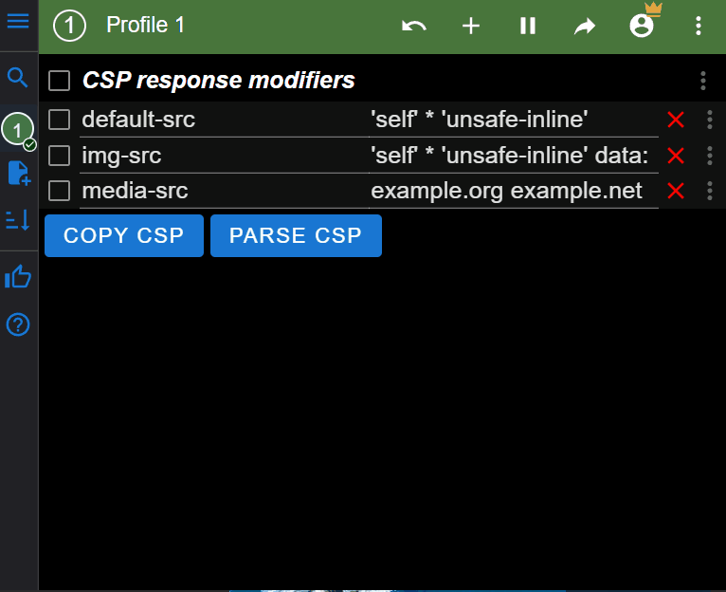Enable the default-src checkbox
The image size is (726, 592).
click(60, 120)
